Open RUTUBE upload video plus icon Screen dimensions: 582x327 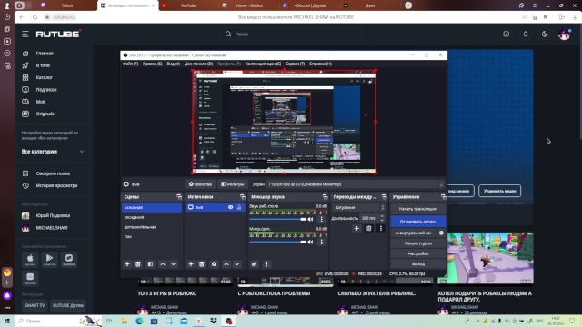coord(507,35)
